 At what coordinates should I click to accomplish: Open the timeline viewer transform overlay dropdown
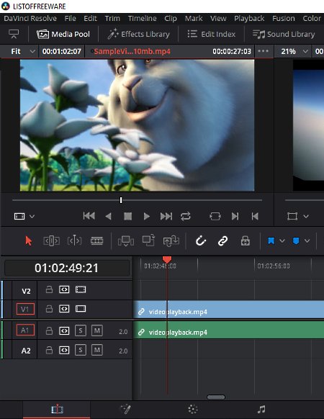pos(306,216)
